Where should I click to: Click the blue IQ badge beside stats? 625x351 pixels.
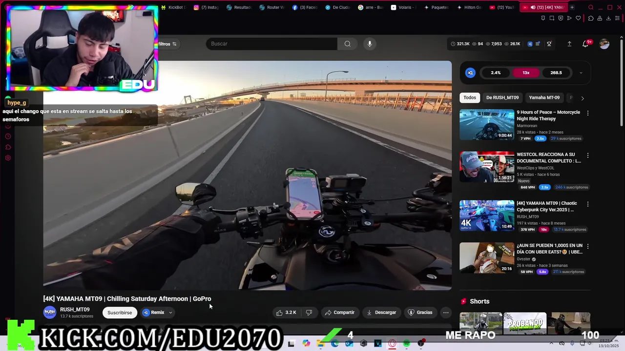point(530,44)
